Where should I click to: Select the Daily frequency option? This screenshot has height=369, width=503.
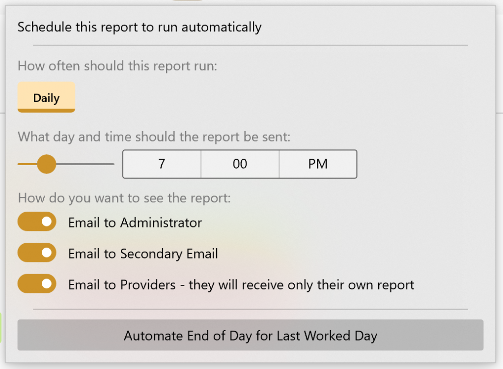[x=46, y=97]
